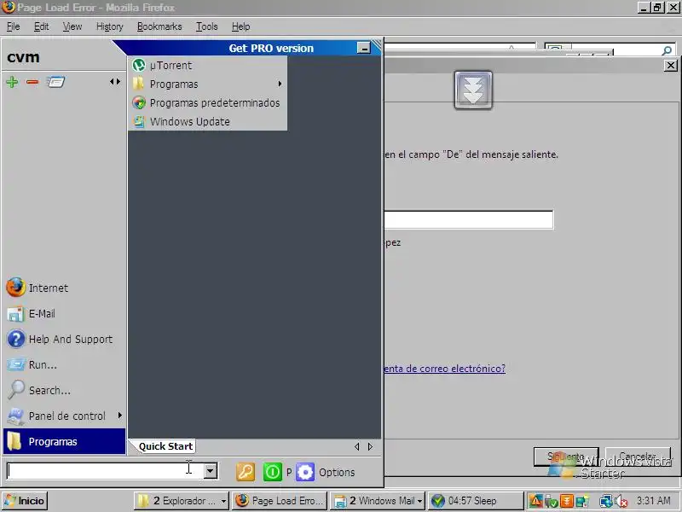
Task: Select the highlighted Programas item in left pane
Action: [65, 441]
